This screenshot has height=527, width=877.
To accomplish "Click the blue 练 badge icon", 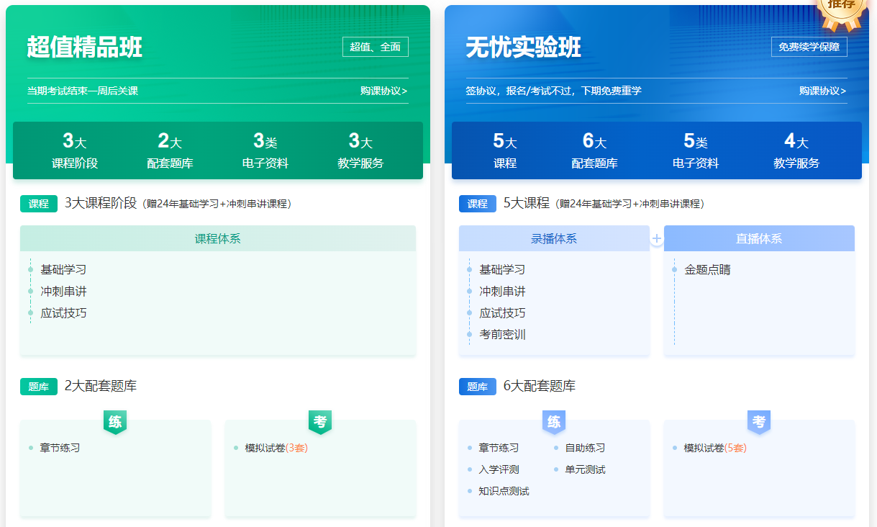I will (x=554, y=422).
